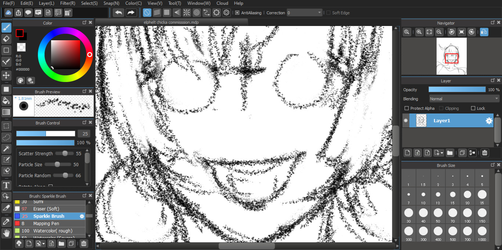Click the share upload icon in top toolbar
The width and height of the screenshot is (502, 250).
[18, 12]
